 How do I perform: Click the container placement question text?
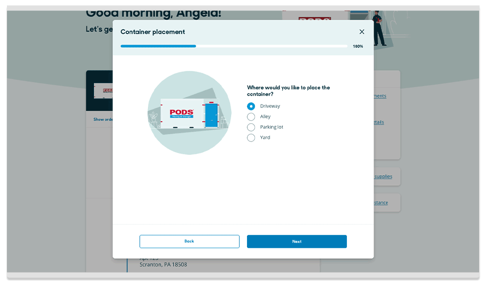click(x=288, y=91)
